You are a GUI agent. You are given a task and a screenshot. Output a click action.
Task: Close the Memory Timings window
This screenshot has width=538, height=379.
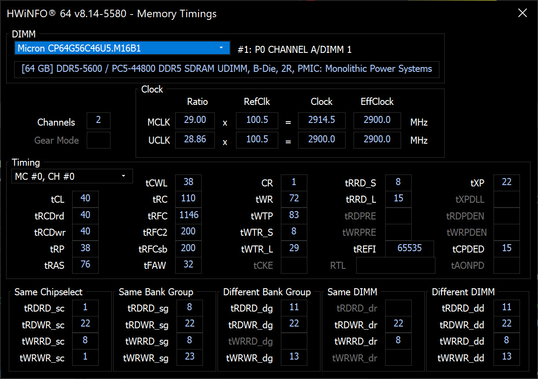coord(522,13)
